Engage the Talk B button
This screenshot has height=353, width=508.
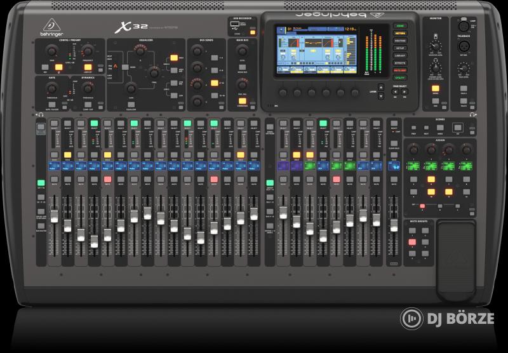[x=464, y=101]
